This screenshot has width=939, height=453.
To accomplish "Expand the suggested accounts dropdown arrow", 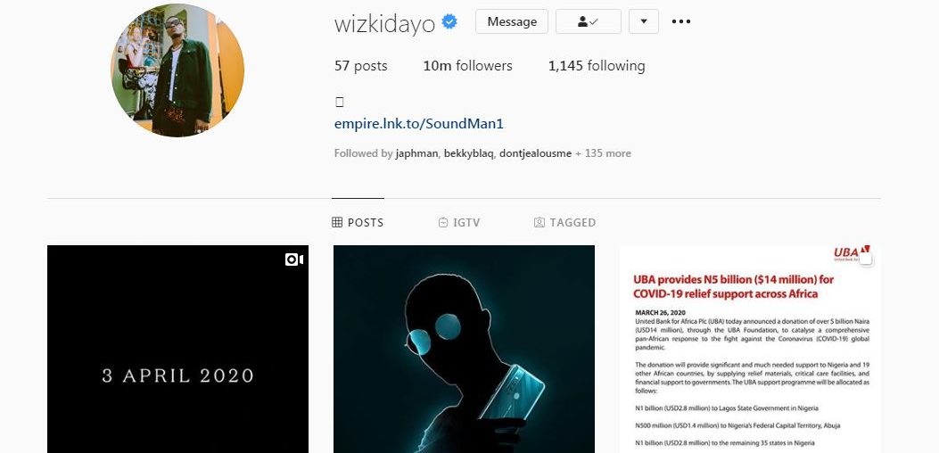I will tap(644, 21).
